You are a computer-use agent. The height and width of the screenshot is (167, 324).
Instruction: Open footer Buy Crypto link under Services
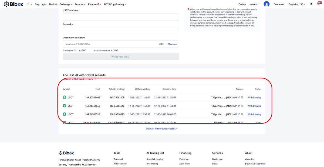pyautogui.click(x=217, y=159)
